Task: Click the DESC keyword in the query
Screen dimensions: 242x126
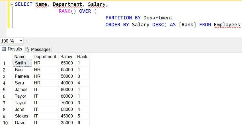Action: (158, 25)
